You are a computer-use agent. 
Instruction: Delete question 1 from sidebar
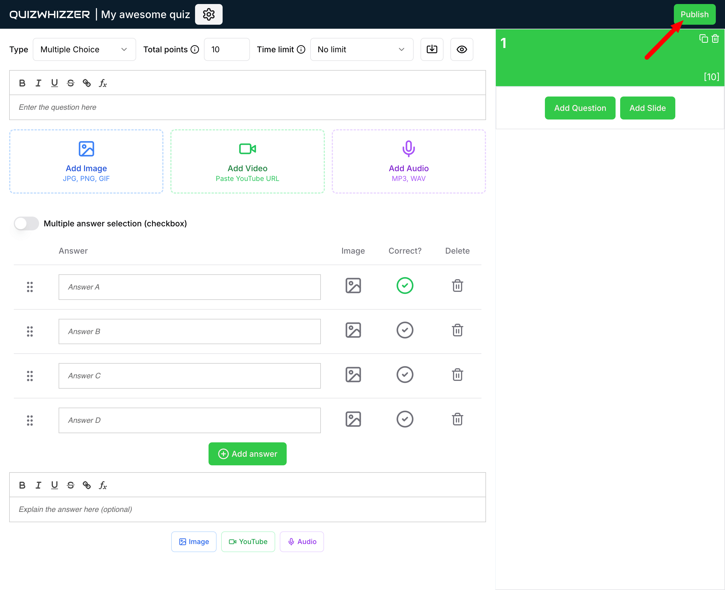coord(715,39)
